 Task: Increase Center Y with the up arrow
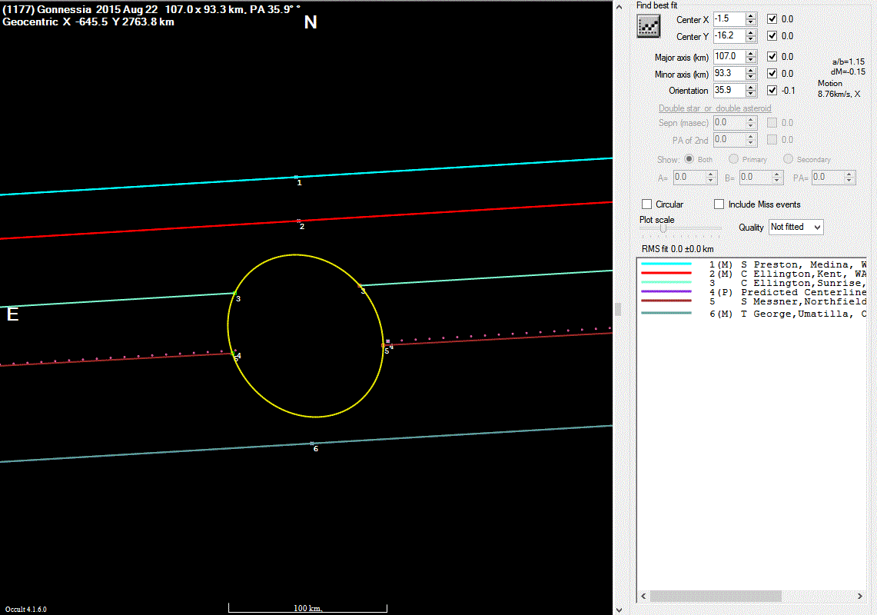click(x=751, y=32)
